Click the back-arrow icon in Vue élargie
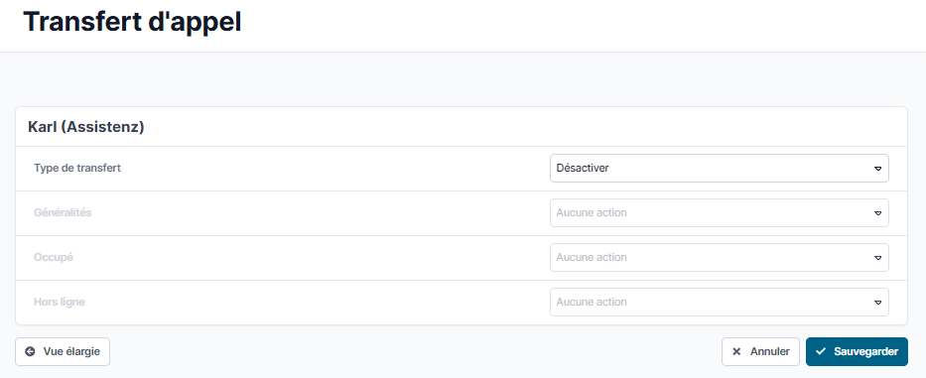 [x=30, y=352]
